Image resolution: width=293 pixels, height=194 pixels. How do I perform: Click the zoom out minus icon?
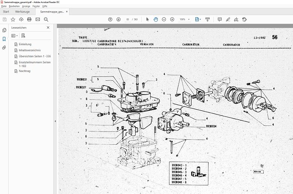click(164, 19)
